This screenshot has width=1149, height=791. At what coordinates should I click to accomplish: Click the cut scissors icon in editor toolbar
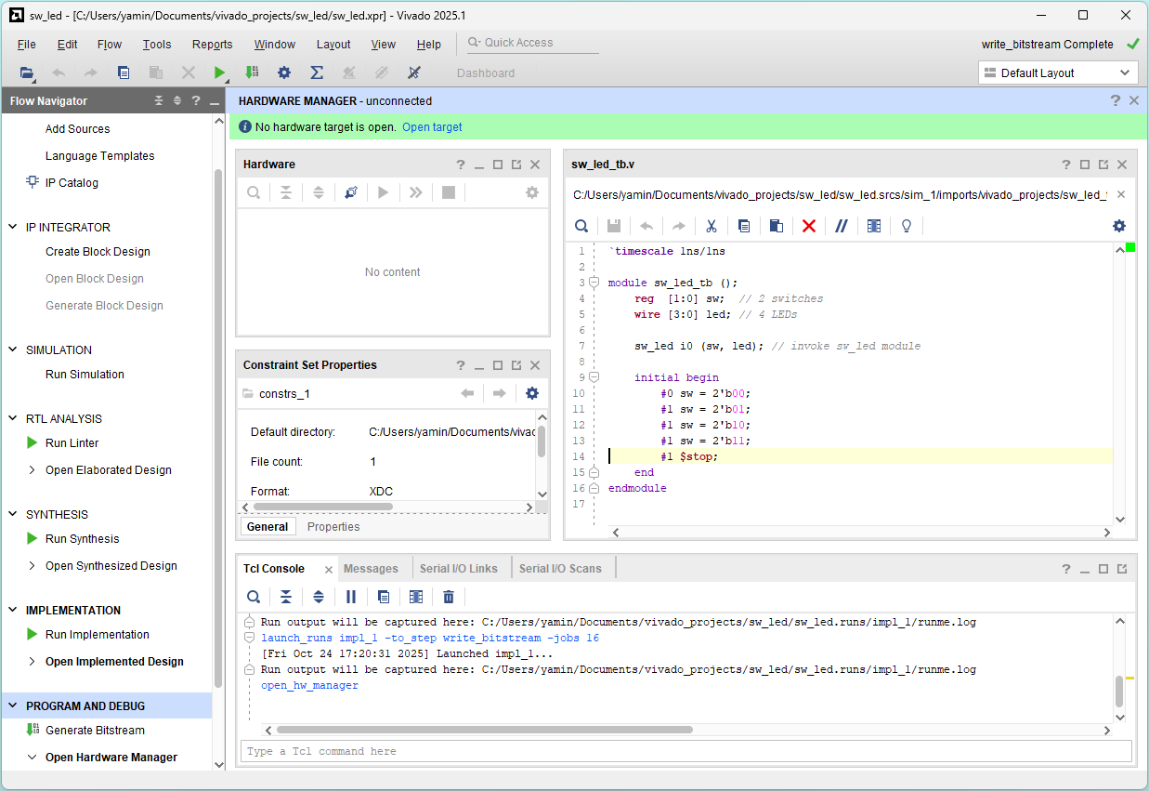[x=711, y=226]
